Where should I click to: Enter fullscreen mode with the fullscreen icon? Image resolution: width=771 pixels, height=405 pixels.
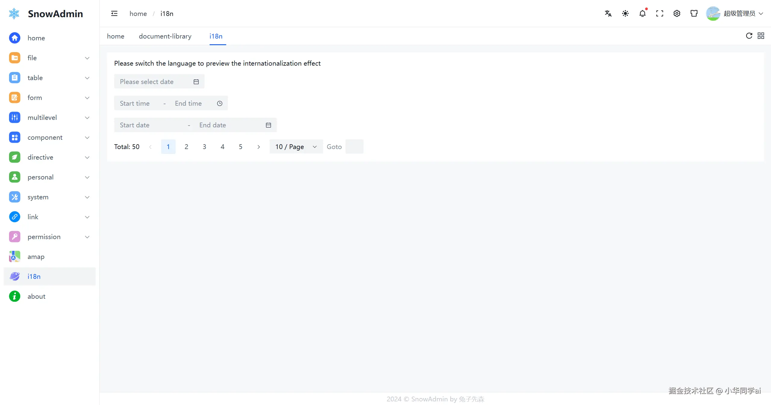[x=660, y=14]
